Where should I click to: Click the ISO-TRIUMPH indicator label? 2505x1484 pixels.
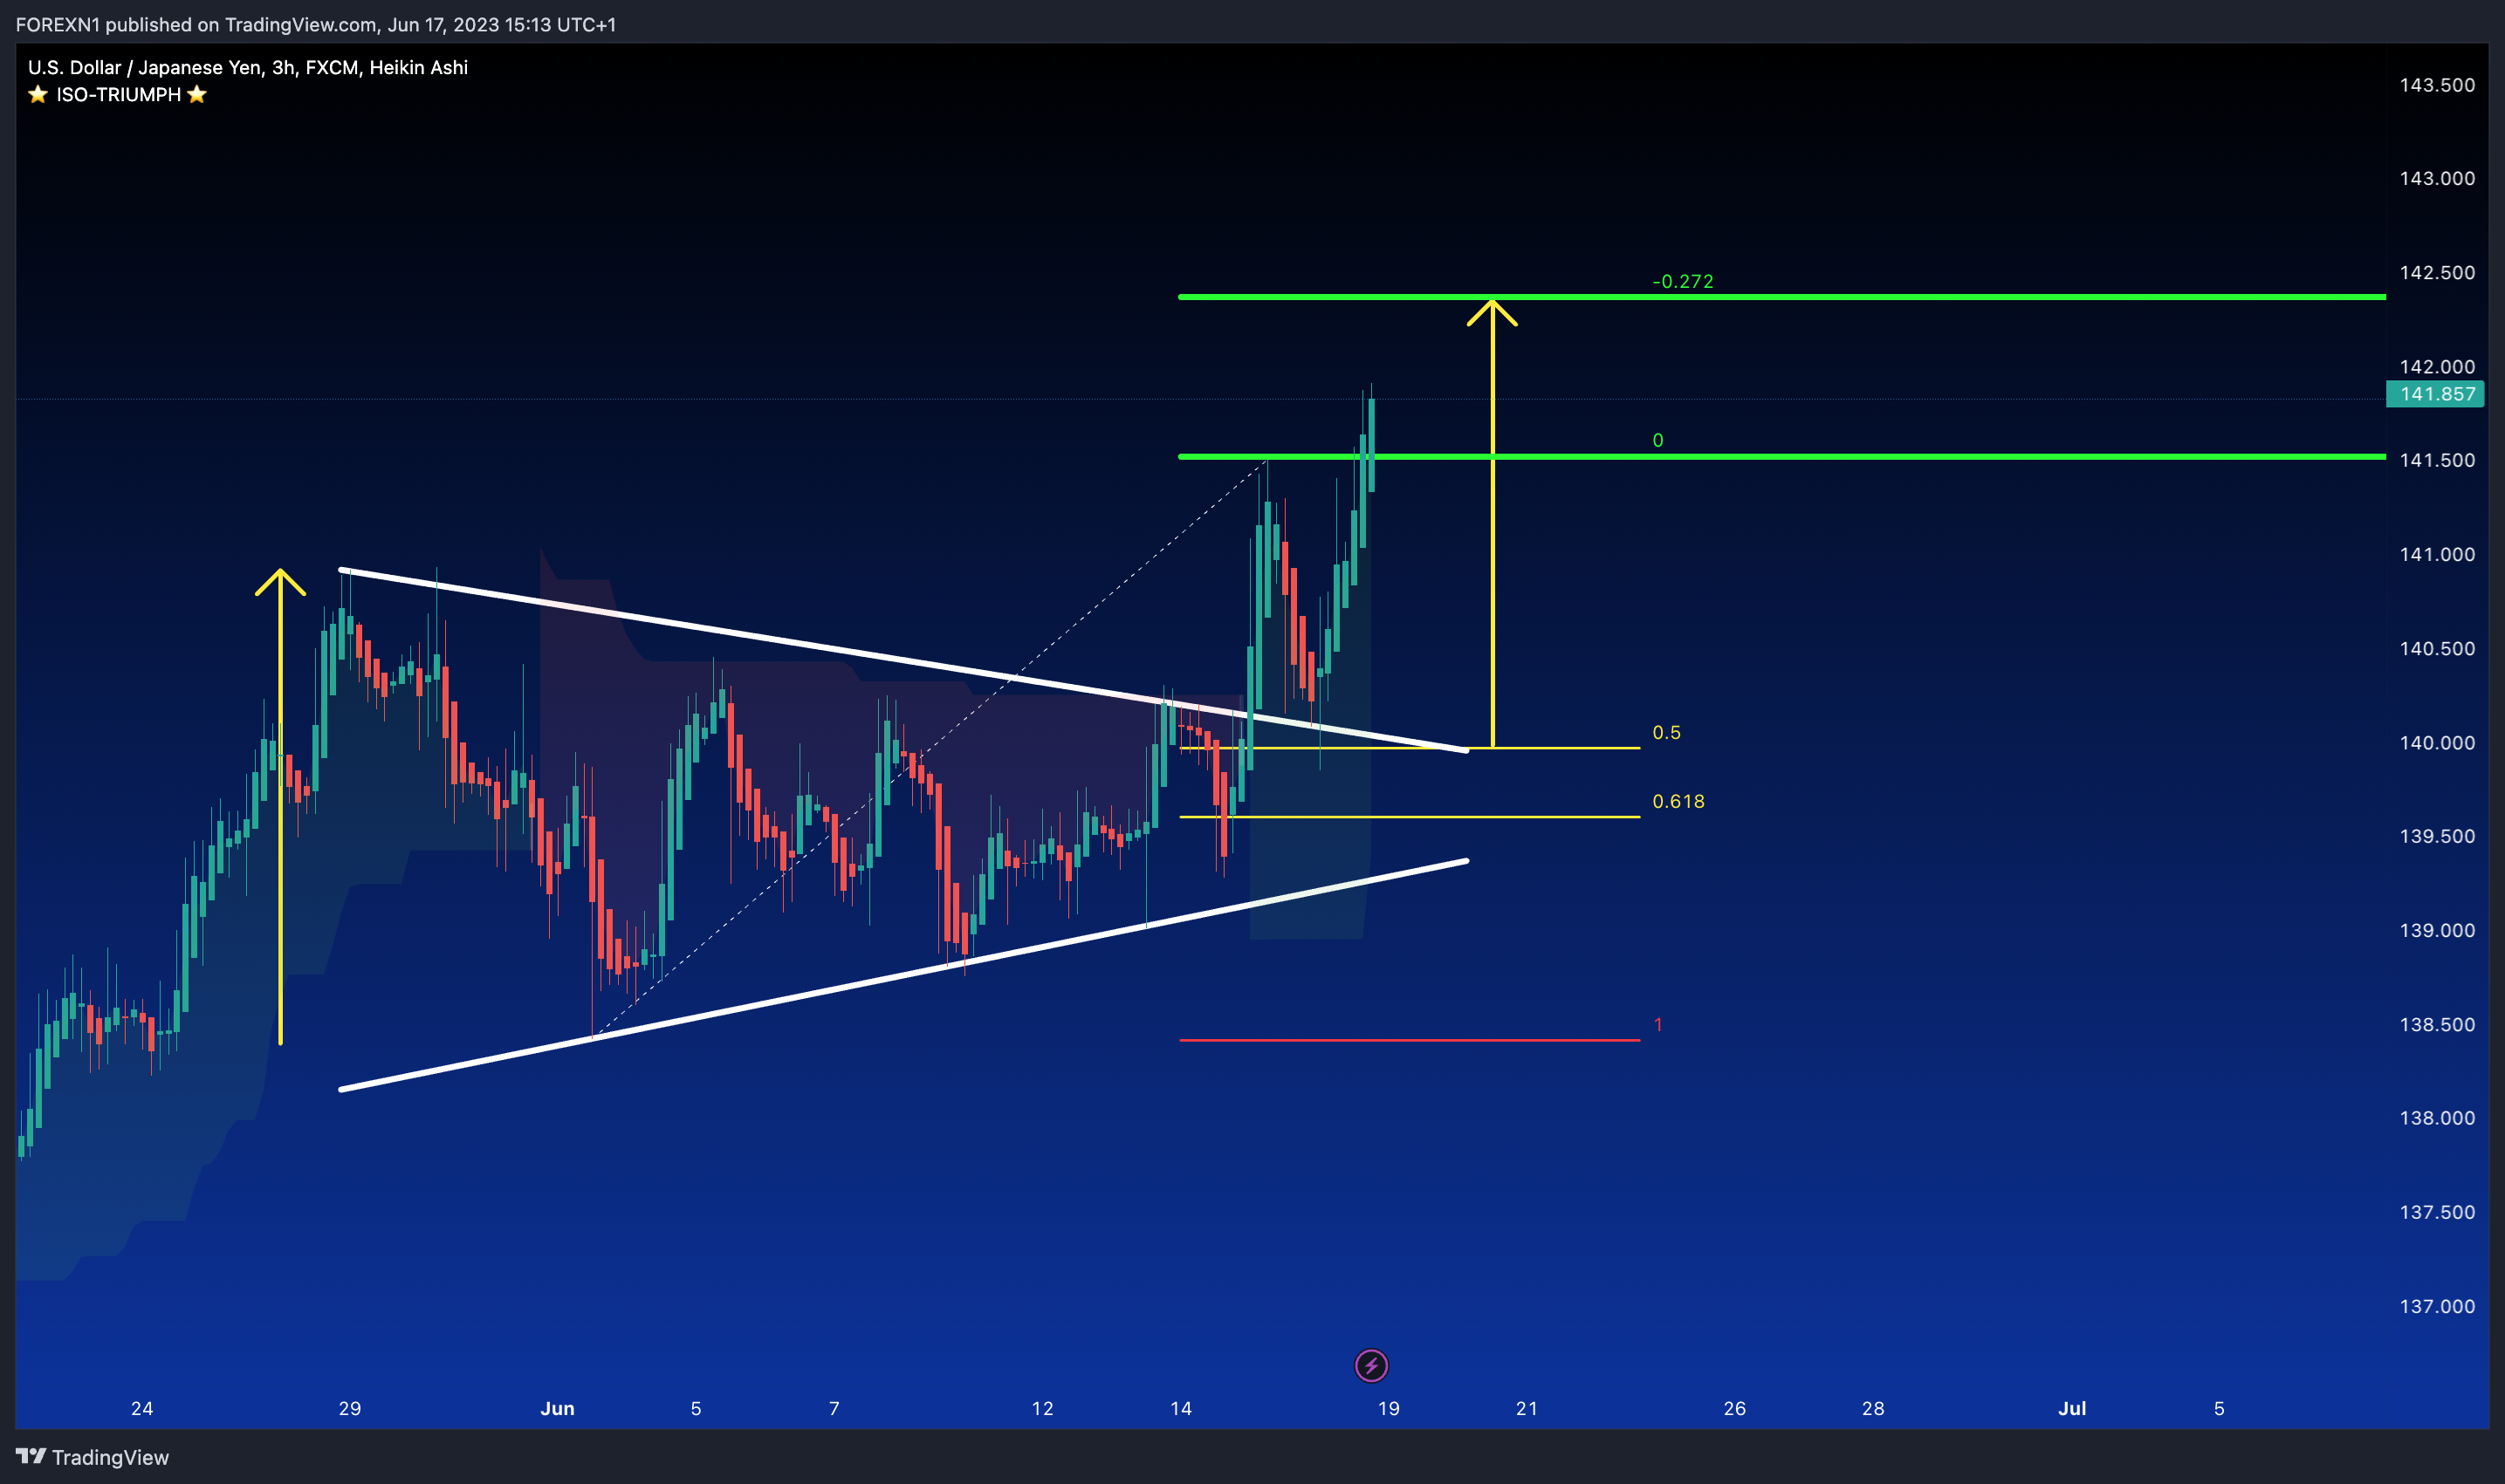[x=118, y=94]
